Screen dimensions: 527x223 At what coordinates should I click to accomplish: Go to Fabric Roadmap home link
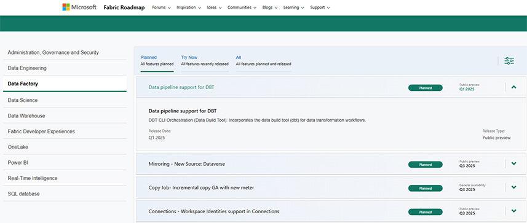pos(124,7)
